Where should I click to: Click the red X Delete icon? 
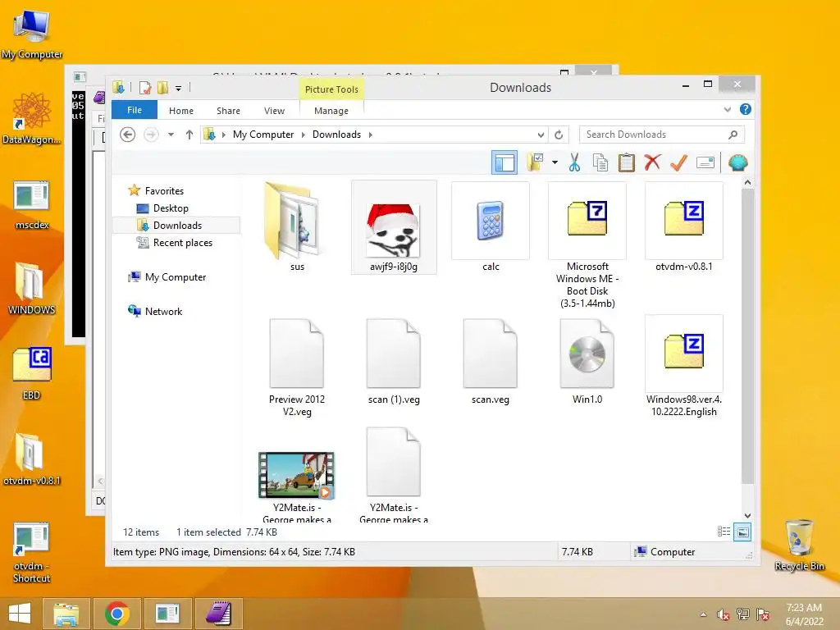pos(652,162)
